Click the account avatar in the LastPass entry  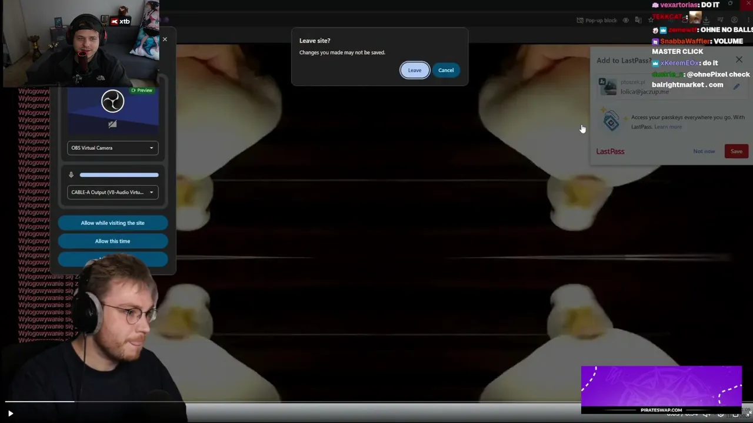[608, 87]
